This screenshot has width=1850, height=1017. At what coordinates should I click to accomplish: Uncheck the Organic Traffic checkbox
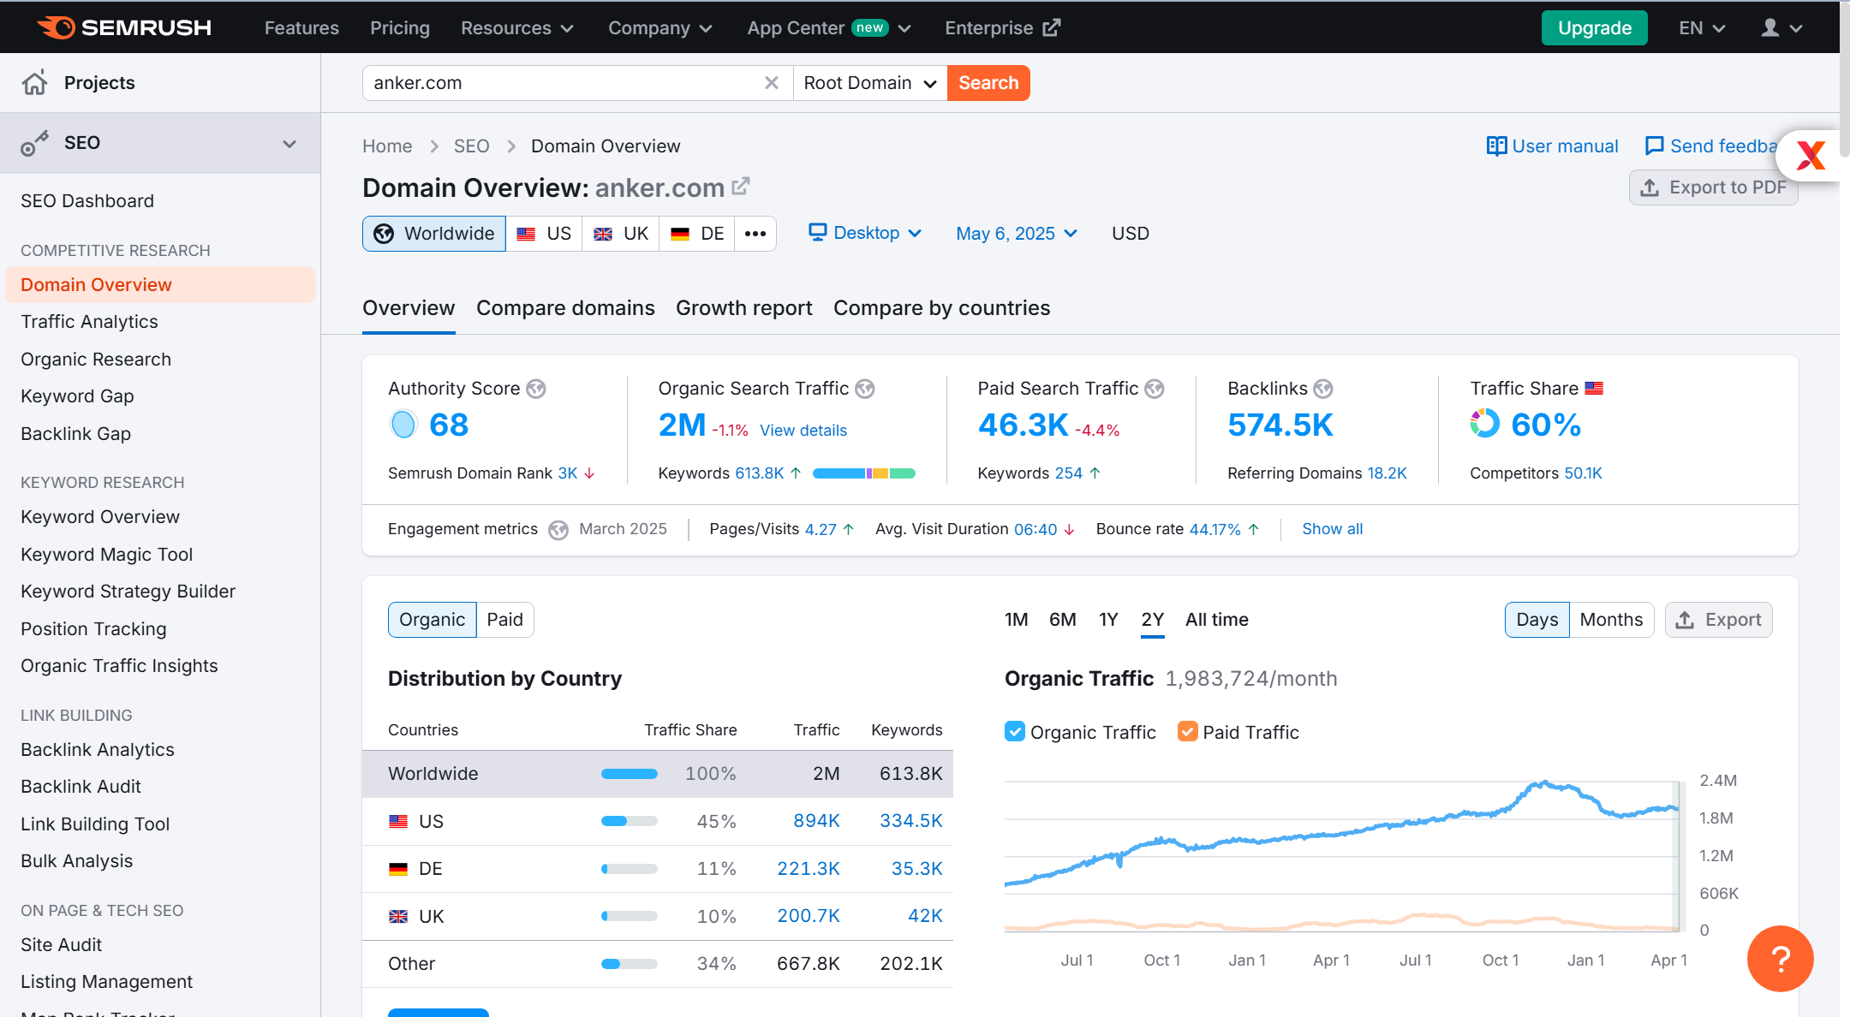pyautogui.click(x=1015, y=732)
